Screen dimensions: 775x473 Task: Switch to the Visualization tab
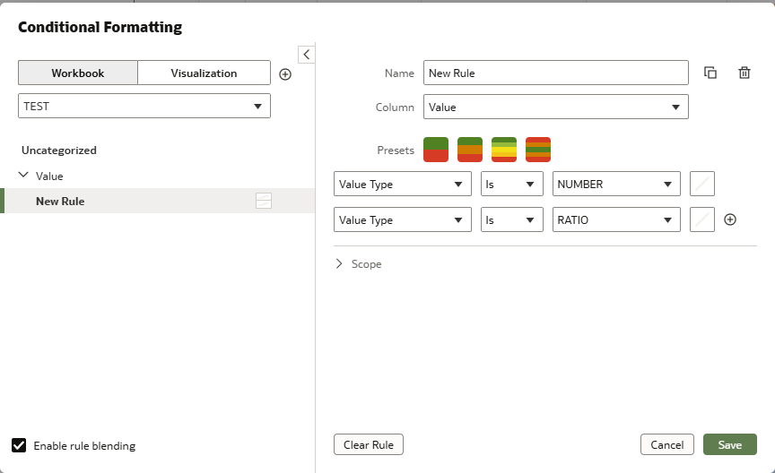205,73
